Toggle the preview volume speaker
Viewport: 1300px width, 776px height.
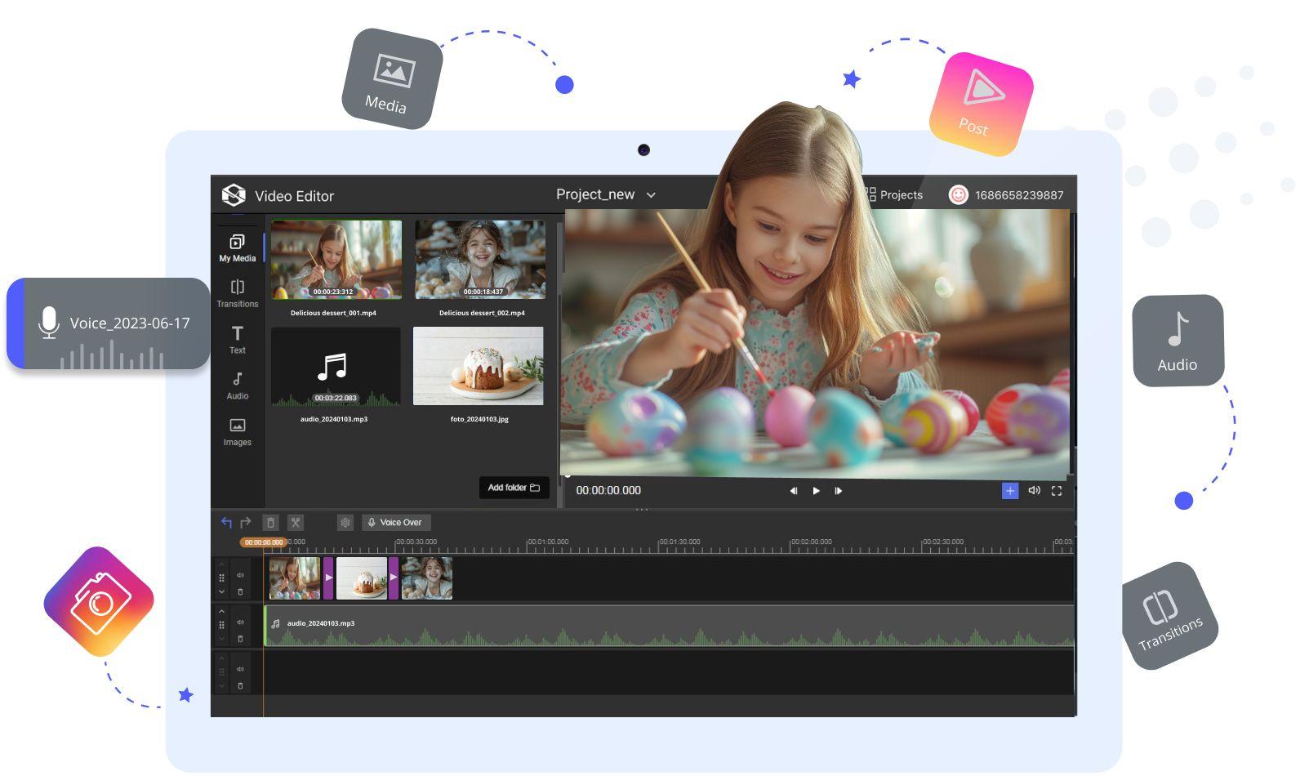click(x=1034, y=490)
